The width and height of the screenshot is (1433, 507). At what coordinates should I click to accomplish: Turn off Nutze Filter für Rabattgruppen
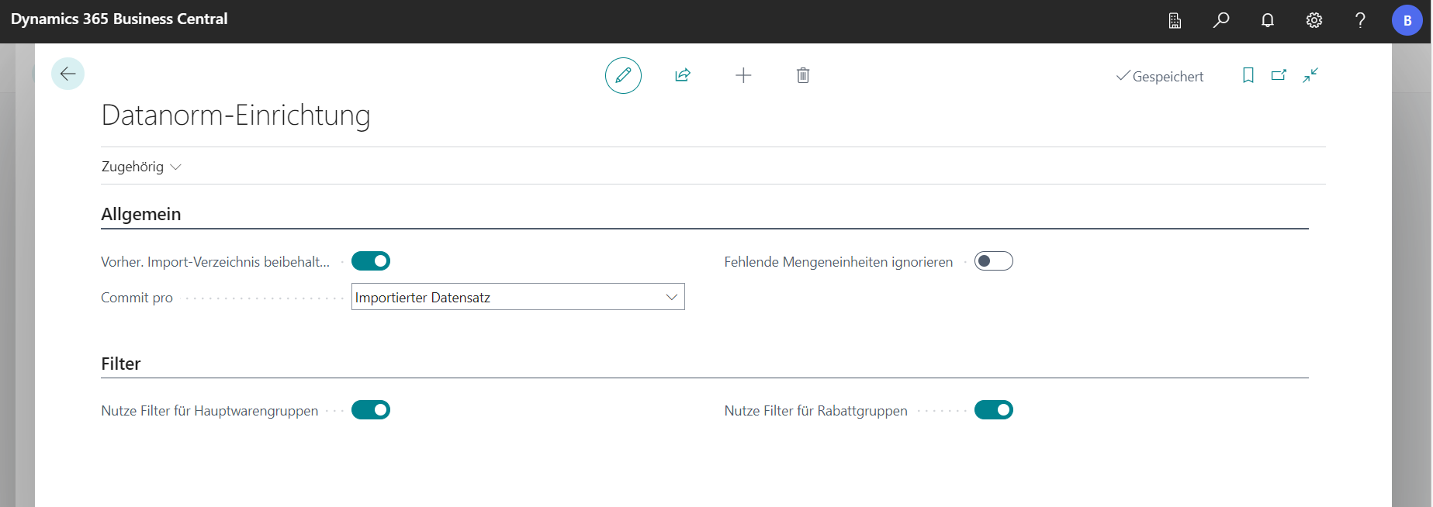point(993,410)
